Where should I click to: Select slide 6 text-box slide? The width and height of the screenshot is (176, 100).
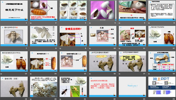click(x=162, y=11)
